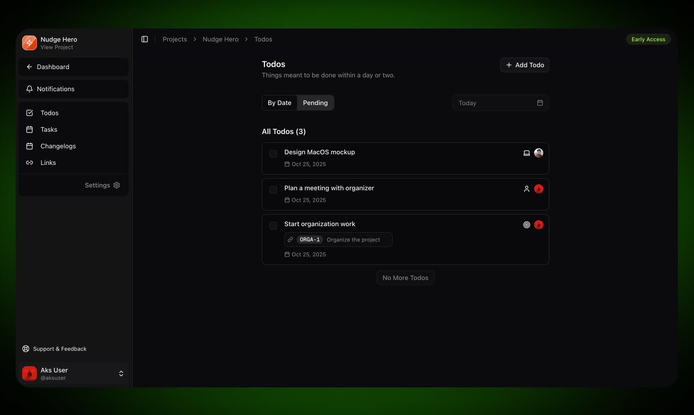Click the Nudge Hero logo icon
This screenshot has width=694, height=415.
tap(29, 43)
